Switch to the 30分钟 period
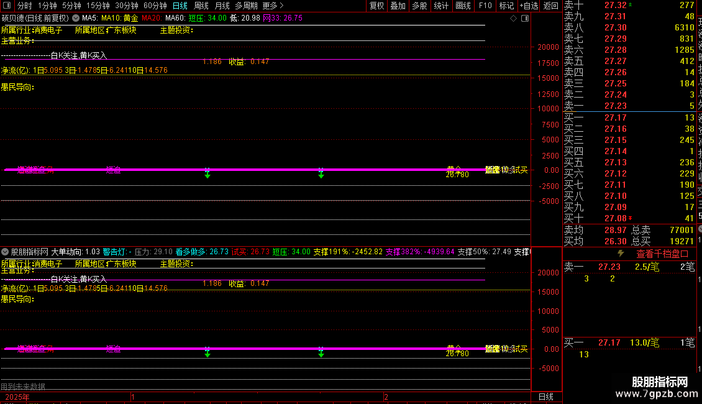Screen dimensions: 702x404 click(x=126, y=6)
